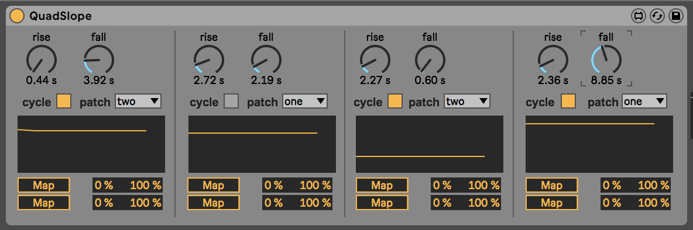693x230 pixels.
Task: Click the hot-swap presets icon
Action: coord(657,16)
